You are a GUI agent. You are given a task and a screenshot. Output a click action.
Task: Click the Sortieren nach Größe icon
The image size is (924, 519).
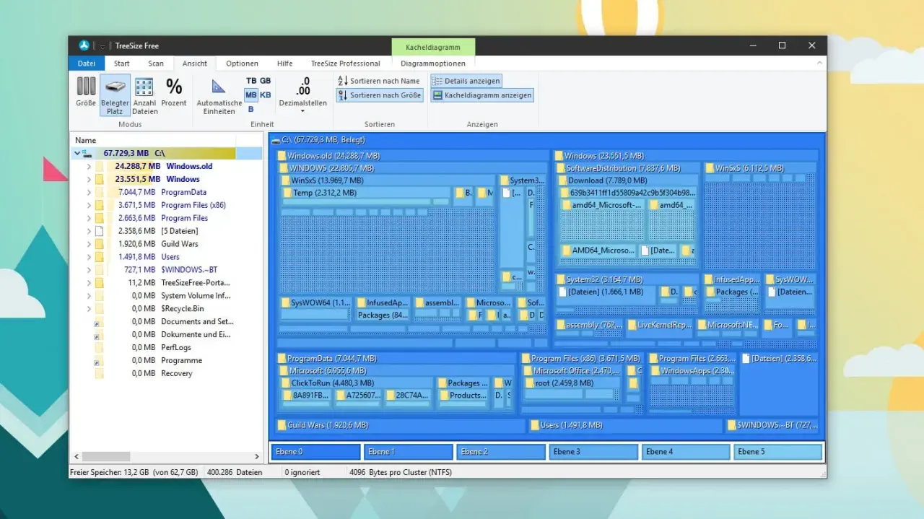(344, 95)
